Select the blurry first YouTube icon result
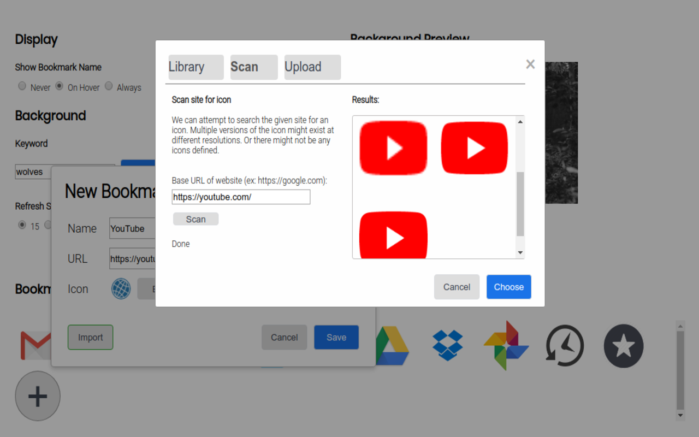This screenshot has width=699, height=437. (x=393, y=148)
